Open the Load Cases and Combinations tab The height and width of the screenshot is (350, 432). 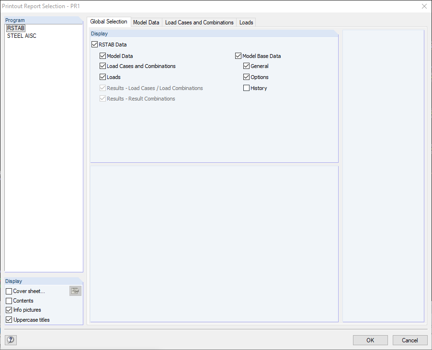[x=199, y=22]
